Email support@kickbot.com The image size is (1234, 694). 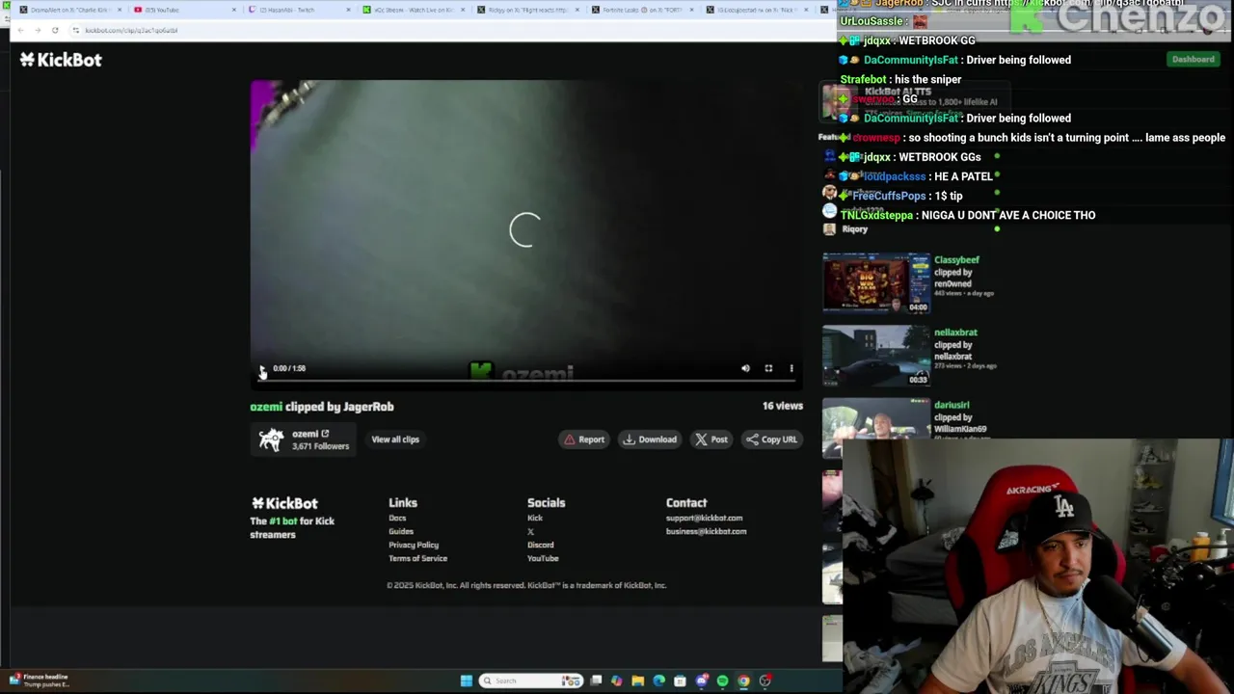coord(704,518)
